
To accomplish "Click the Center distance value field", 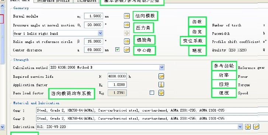I will [94, 50].
